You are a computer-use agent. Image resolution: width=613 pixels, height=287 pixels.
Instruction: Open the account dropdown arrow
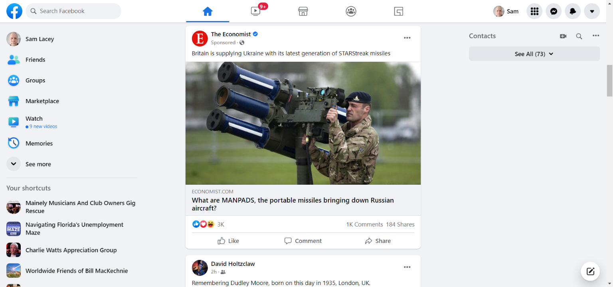coord(592,11)
